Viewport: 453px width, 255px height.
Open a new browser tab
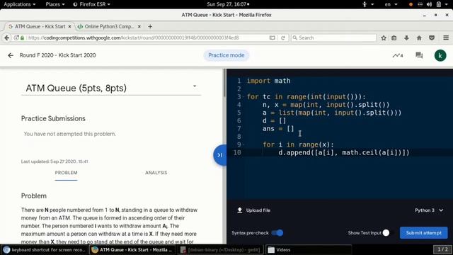click(150, 27)
